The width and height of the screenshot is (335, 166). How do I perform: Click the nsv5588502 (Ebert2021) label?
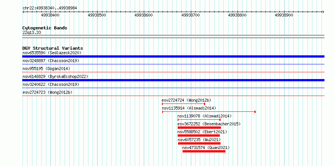pos(202,132)
